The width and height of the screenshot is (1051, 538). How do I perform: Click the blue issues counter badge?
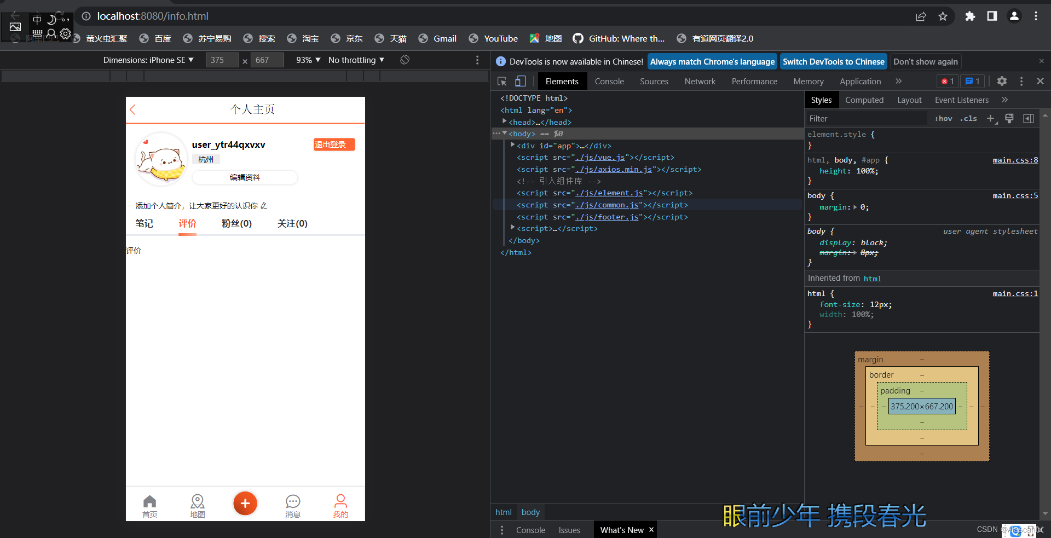(x=973, y=81)
